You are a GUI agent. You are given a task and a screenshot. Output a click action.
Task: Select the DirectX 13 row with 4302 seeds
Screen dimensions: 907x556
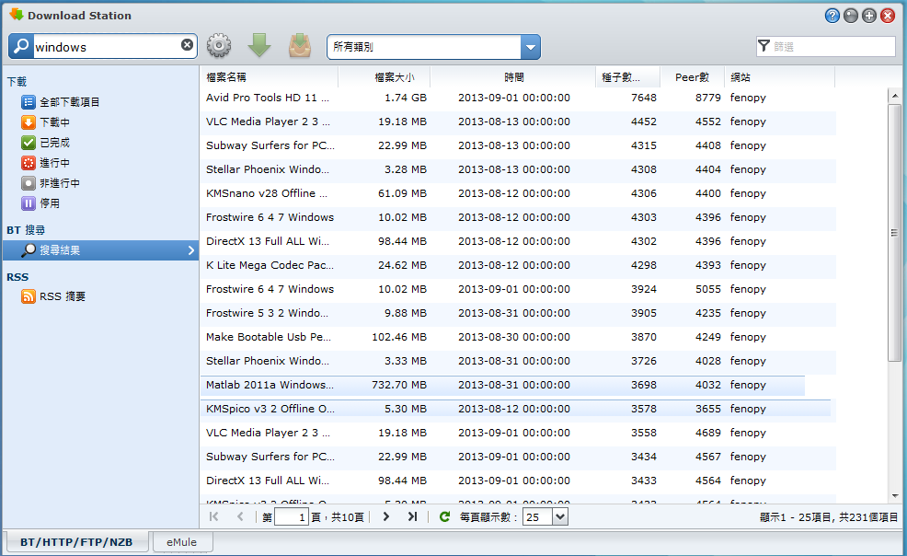pyautogui.click(x=518, y=242)
